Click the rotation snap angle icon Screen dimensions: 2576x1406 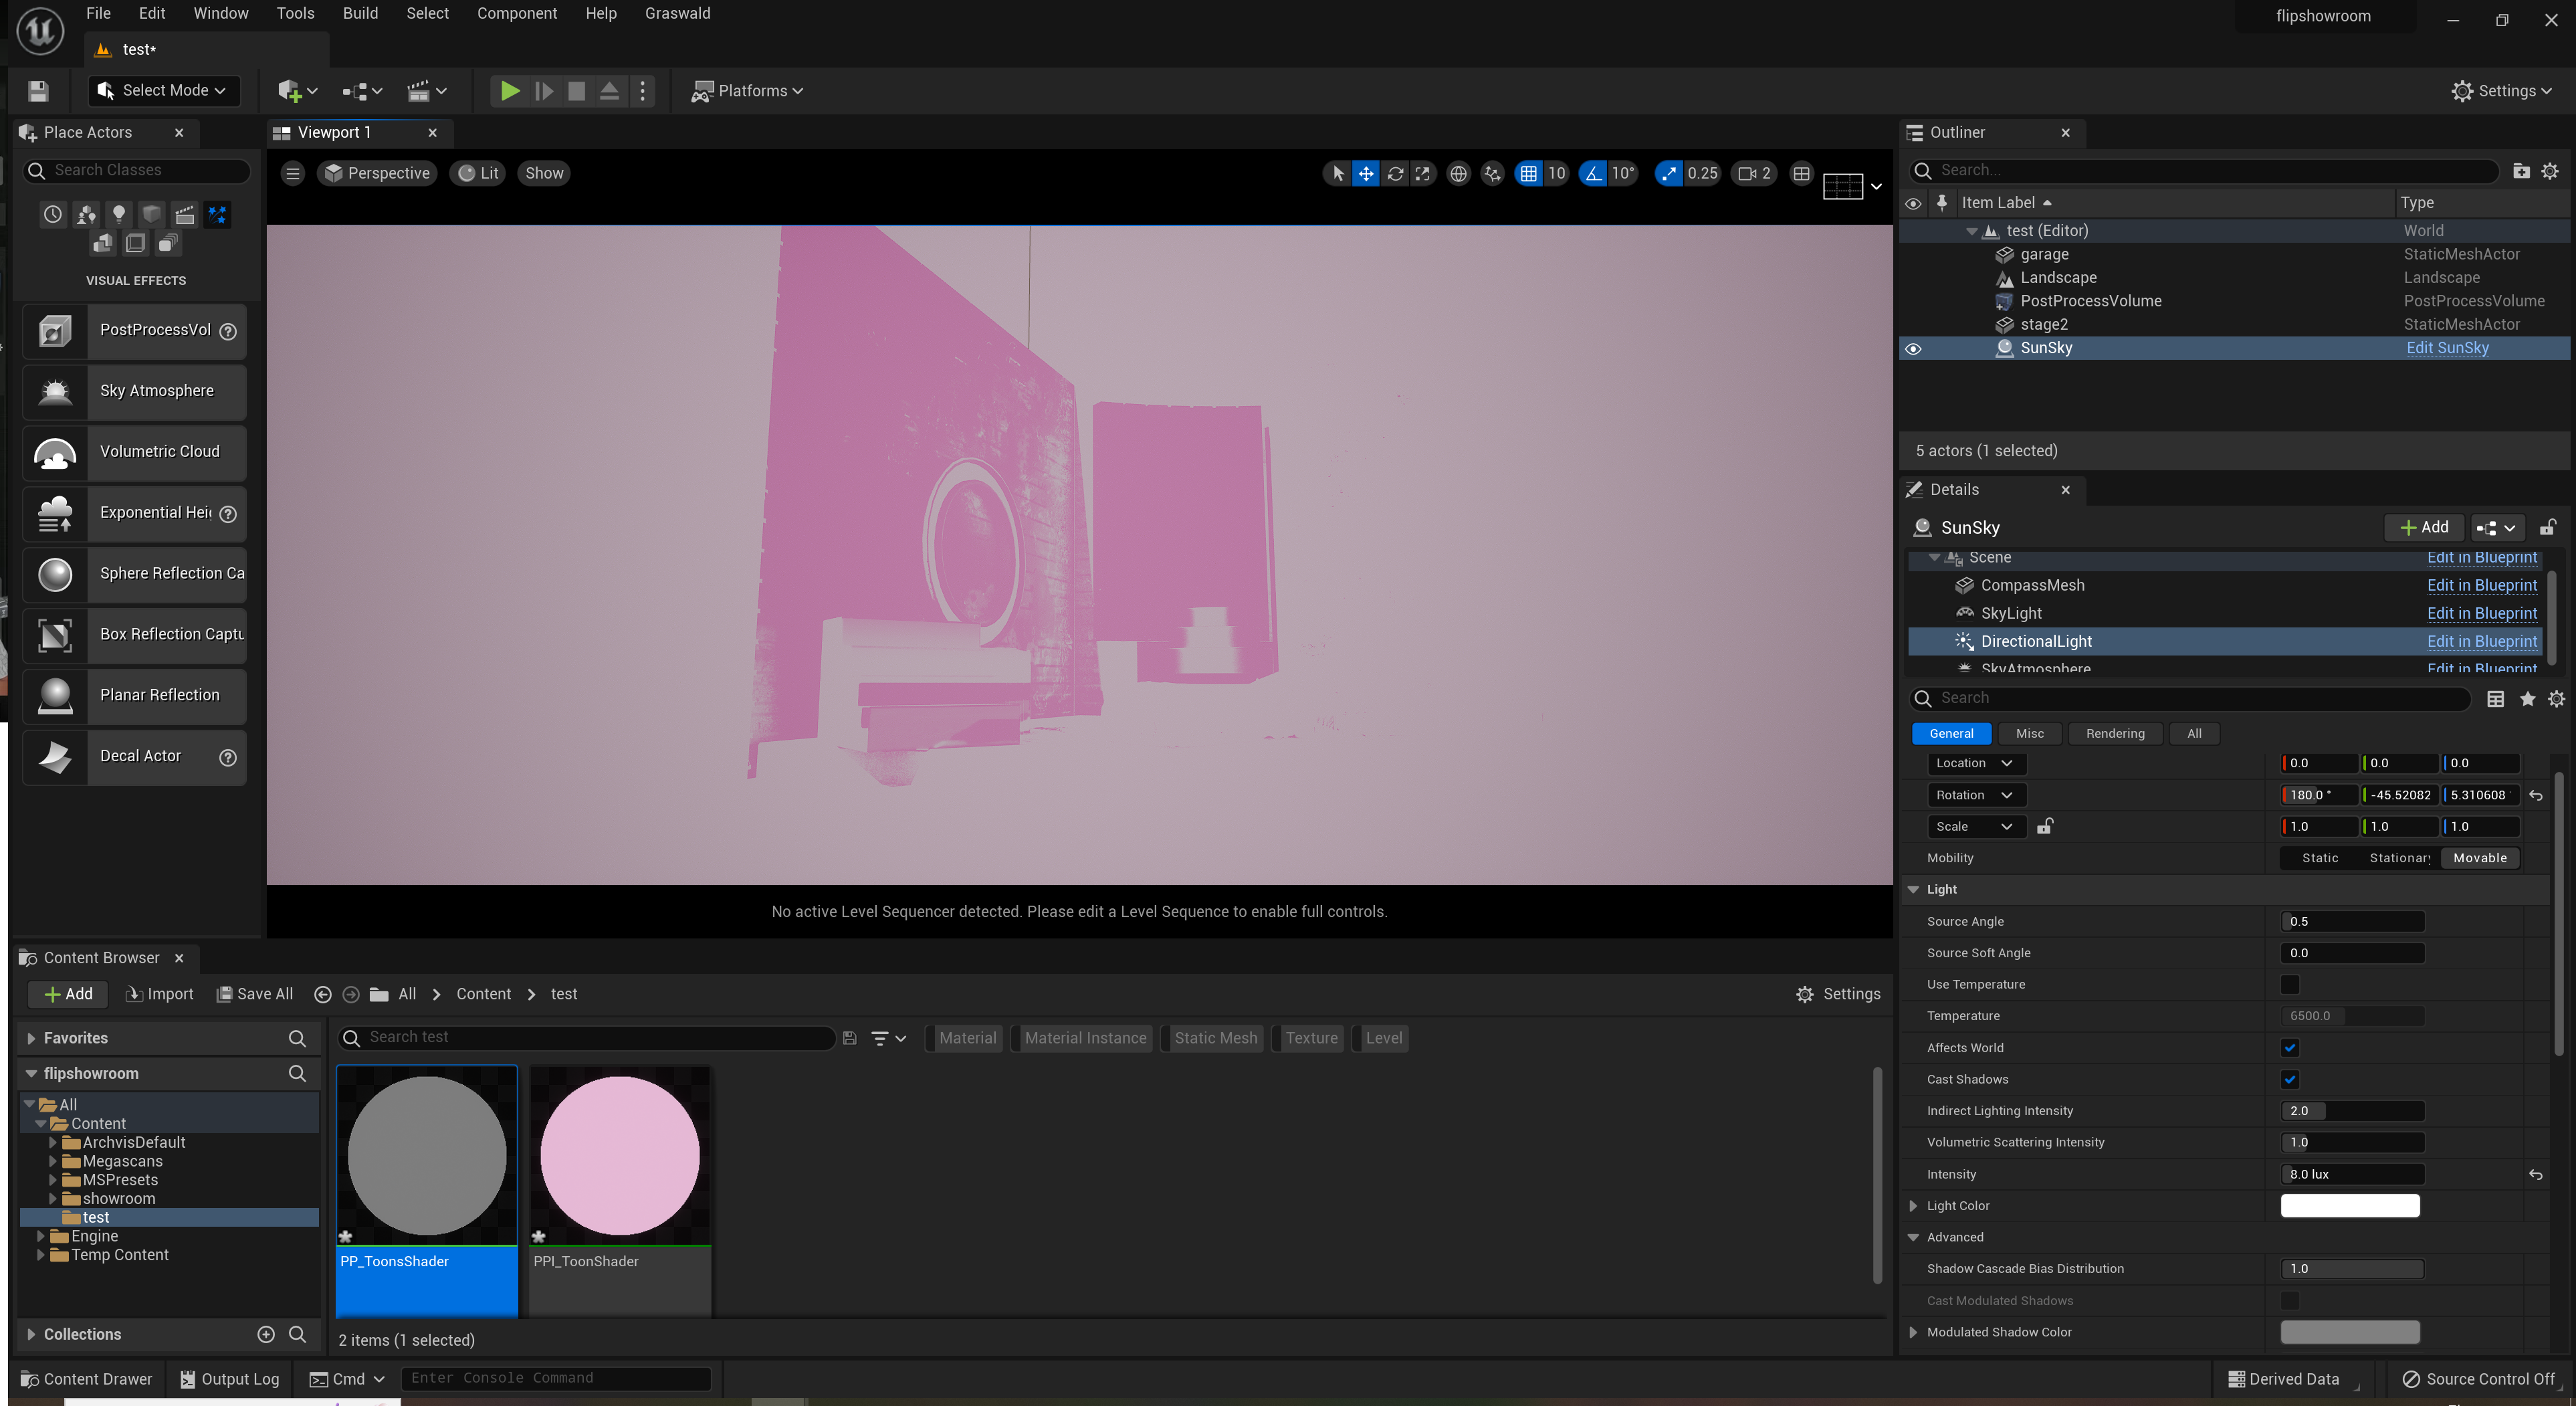[1593, 173]
